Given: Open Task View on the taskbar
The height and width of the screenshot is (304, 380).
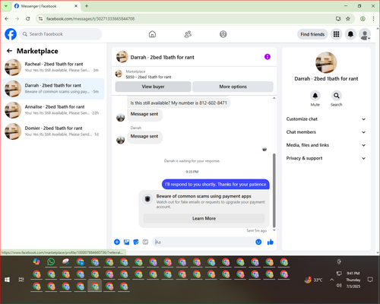Looking at the screenshot, I should [21, 280].
